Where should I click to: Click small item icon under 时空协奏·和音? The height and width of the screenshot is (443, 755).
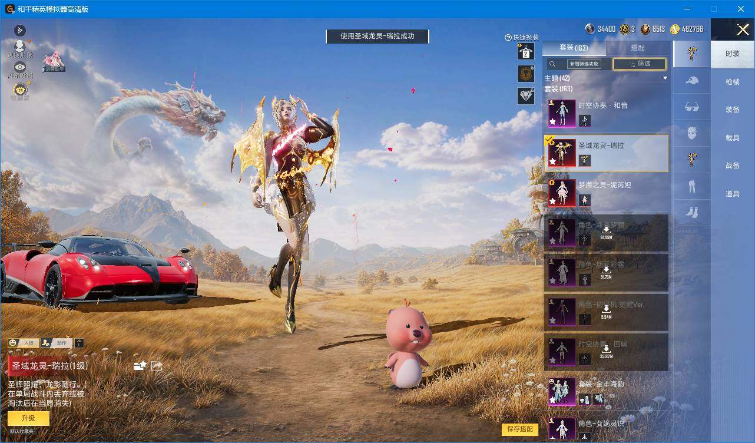pyautogui.click(x=585, y=121)
